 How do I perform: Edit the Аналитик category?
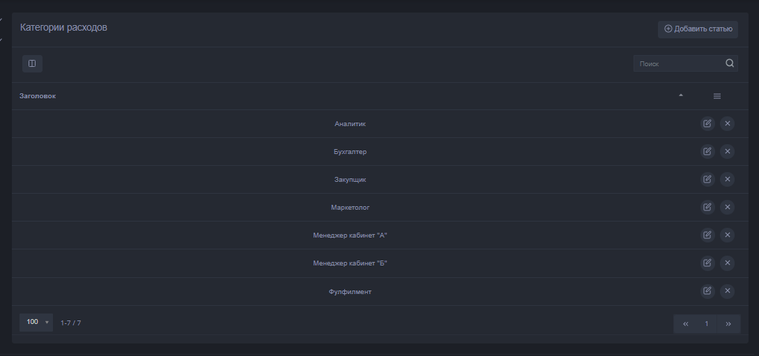tap(707, 124)
